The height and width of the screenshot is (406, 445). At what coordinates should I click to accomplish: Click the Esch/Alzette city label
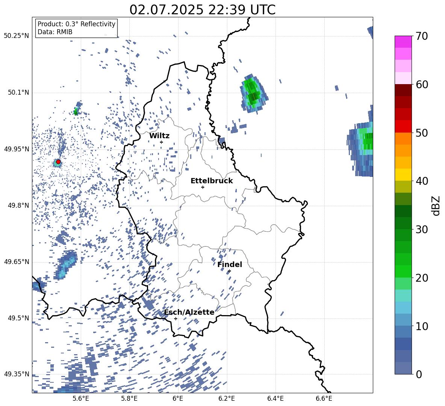[189, 312]
